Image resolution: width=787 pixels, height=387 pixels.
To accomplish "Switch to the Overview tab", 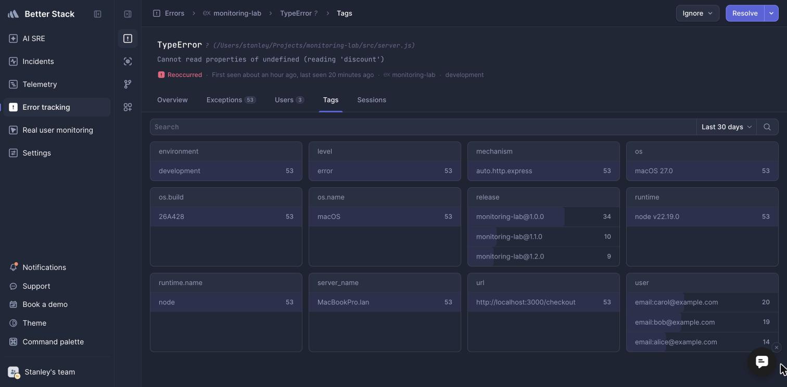I will click(172, 100).
